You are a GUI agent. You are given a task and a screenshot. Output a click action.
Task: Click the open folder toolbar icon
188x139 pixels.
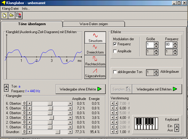click(x=12, y=15)
